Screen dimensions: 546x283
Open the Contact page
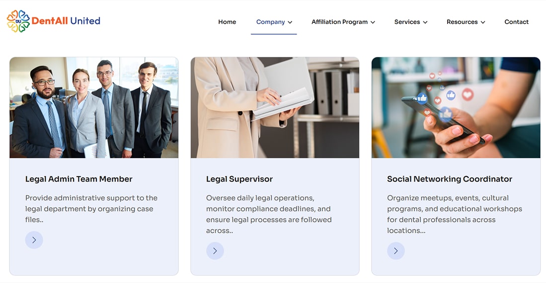[516, 22]
